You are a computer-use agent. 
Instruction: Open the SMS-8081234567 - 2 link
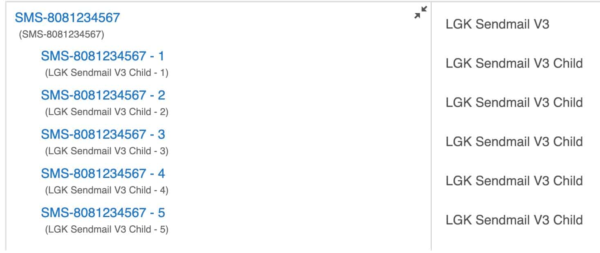click(x=103, y=95)
